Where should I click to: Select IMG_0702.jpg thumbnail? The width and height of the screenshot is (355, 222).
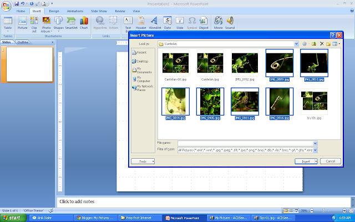pos(245,63)
